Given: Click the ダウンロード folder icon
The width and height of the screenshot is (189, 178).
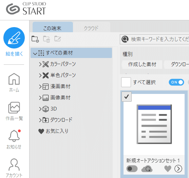Looking at the screenshot, I should coord(46,120).
